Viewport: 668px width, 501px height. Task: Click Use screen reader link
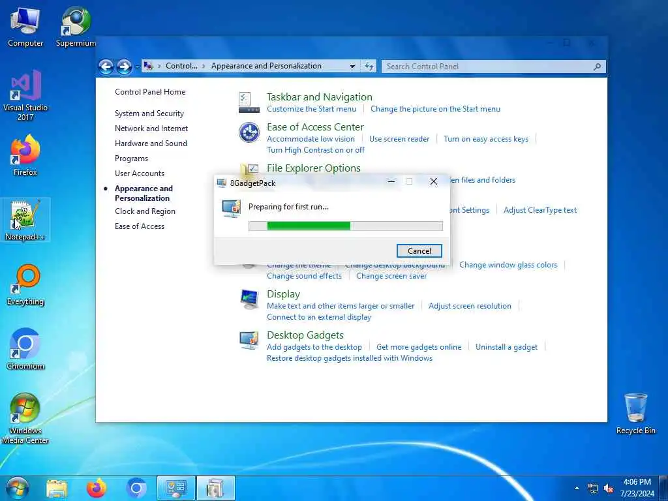(399, 139)
